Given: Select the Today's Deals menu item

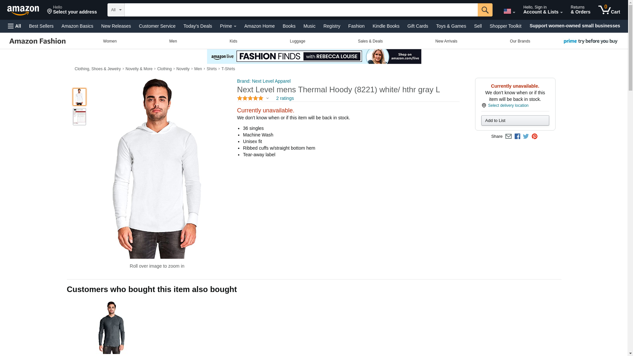Looking at the screenshot, I should click(197, 26).
